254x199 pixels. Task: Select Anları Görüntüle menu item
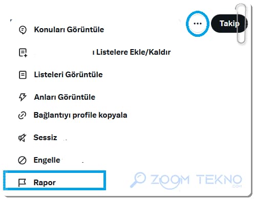65,97
